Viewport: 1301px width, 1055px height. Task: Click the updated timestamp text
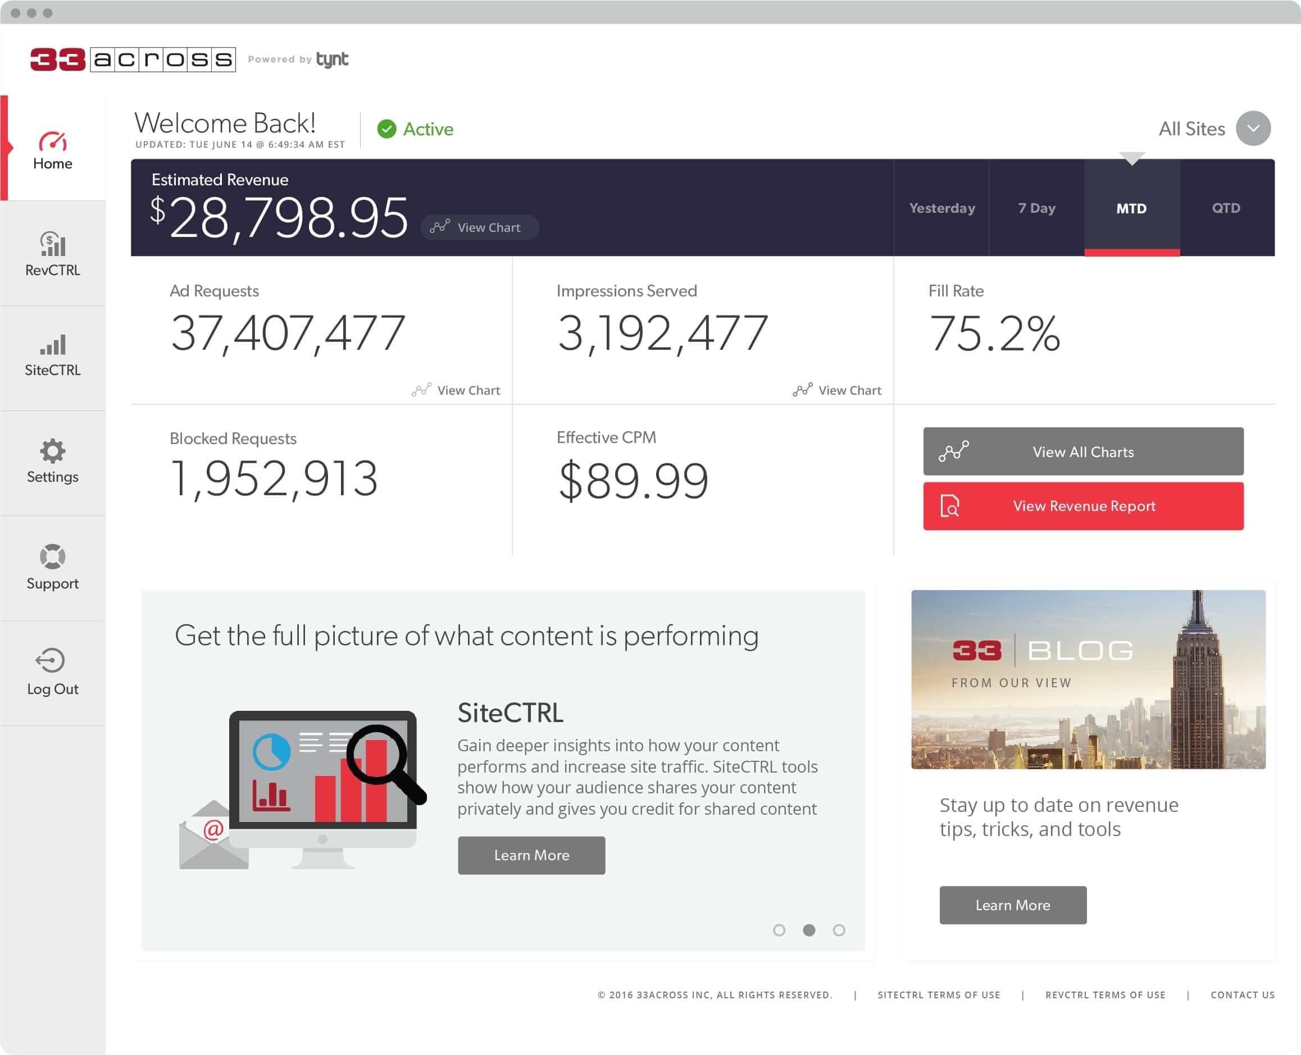point(240,144)
